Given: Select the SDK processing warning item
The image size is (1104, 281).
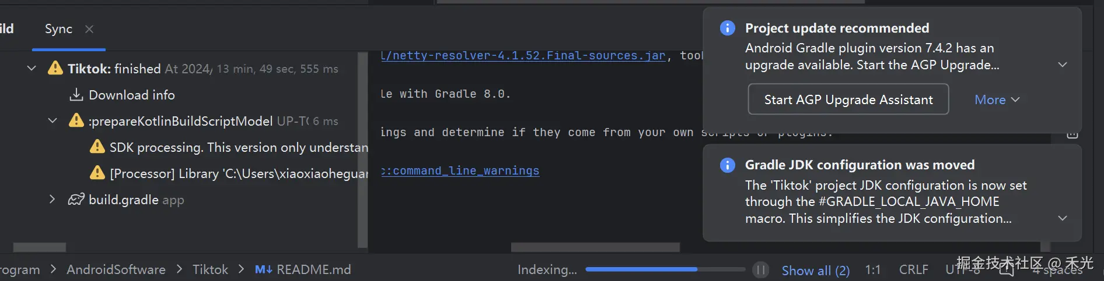Looking at the screenshot, I should pos(238,147).
